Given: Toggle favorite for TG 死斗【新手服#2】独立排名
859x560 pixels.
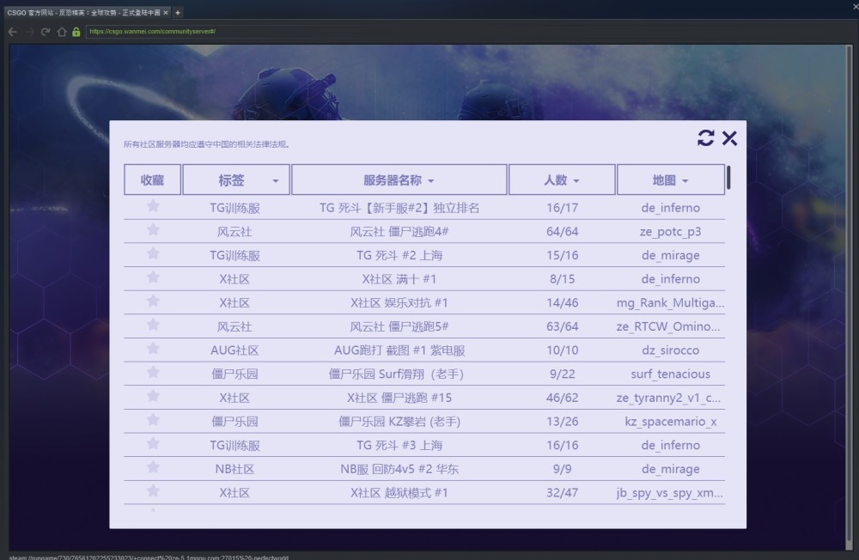Looking at the screenshot, I should [153, 206].
